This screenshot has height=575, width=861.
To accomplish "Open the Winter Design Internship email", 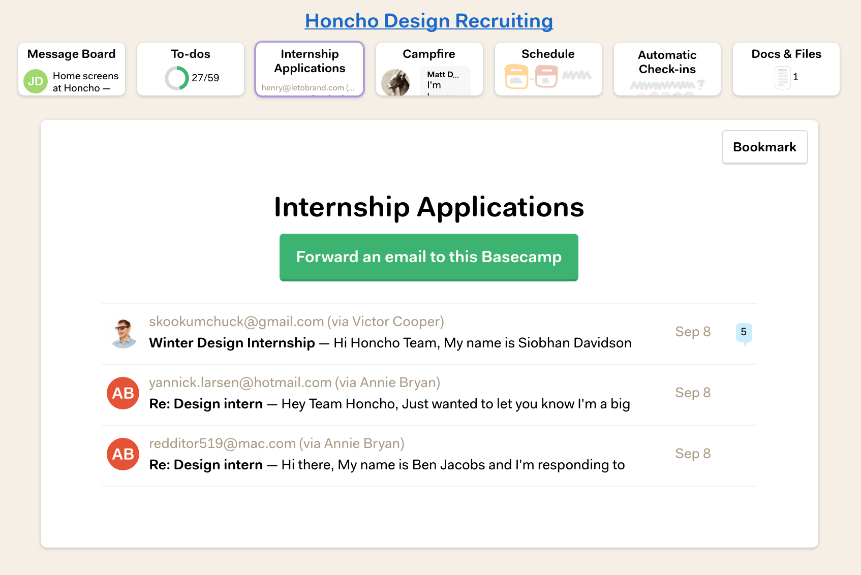I will click(429, 334).
